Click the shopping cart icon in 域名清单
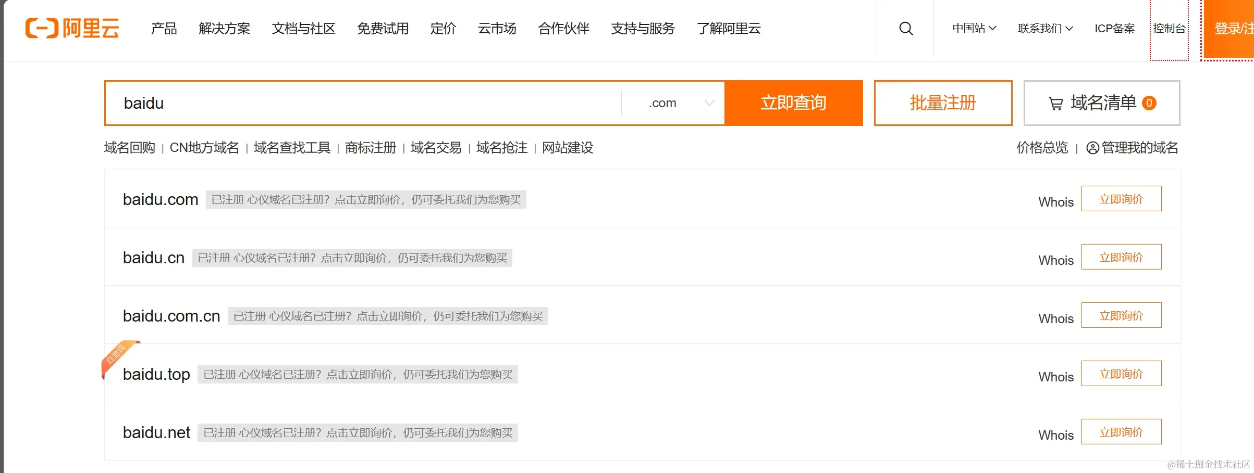 tap(1056, 104)
